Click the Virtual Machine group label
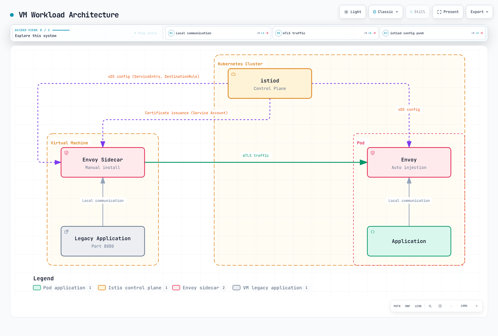 point(69,143)
